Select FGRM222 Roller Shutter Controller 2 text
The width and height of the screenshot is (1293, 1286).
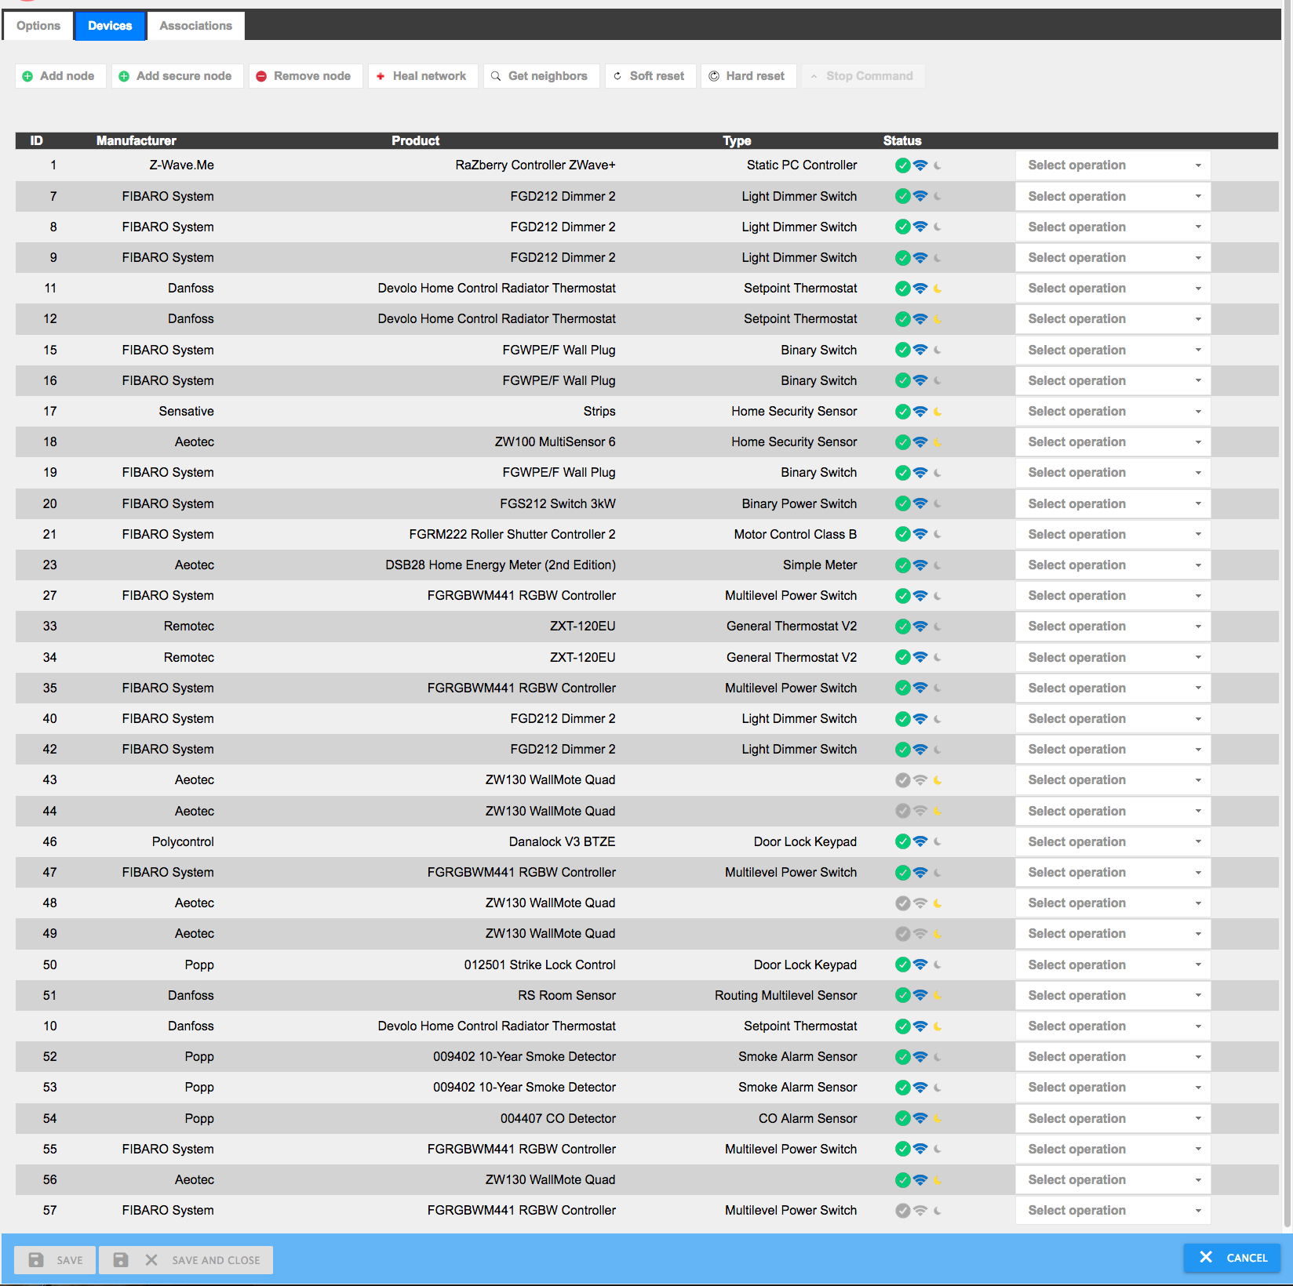512,535
